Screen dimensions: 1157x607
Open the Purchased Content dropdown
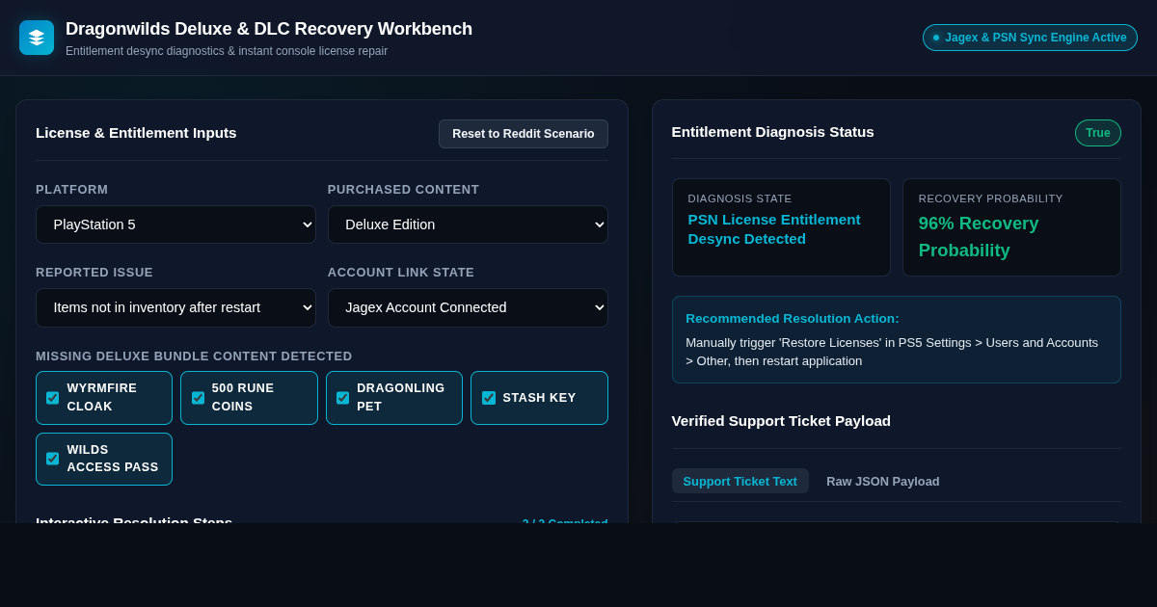click(468, 224)
